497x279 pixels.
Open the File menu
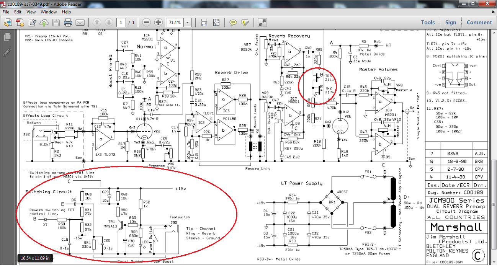point(6,12)
